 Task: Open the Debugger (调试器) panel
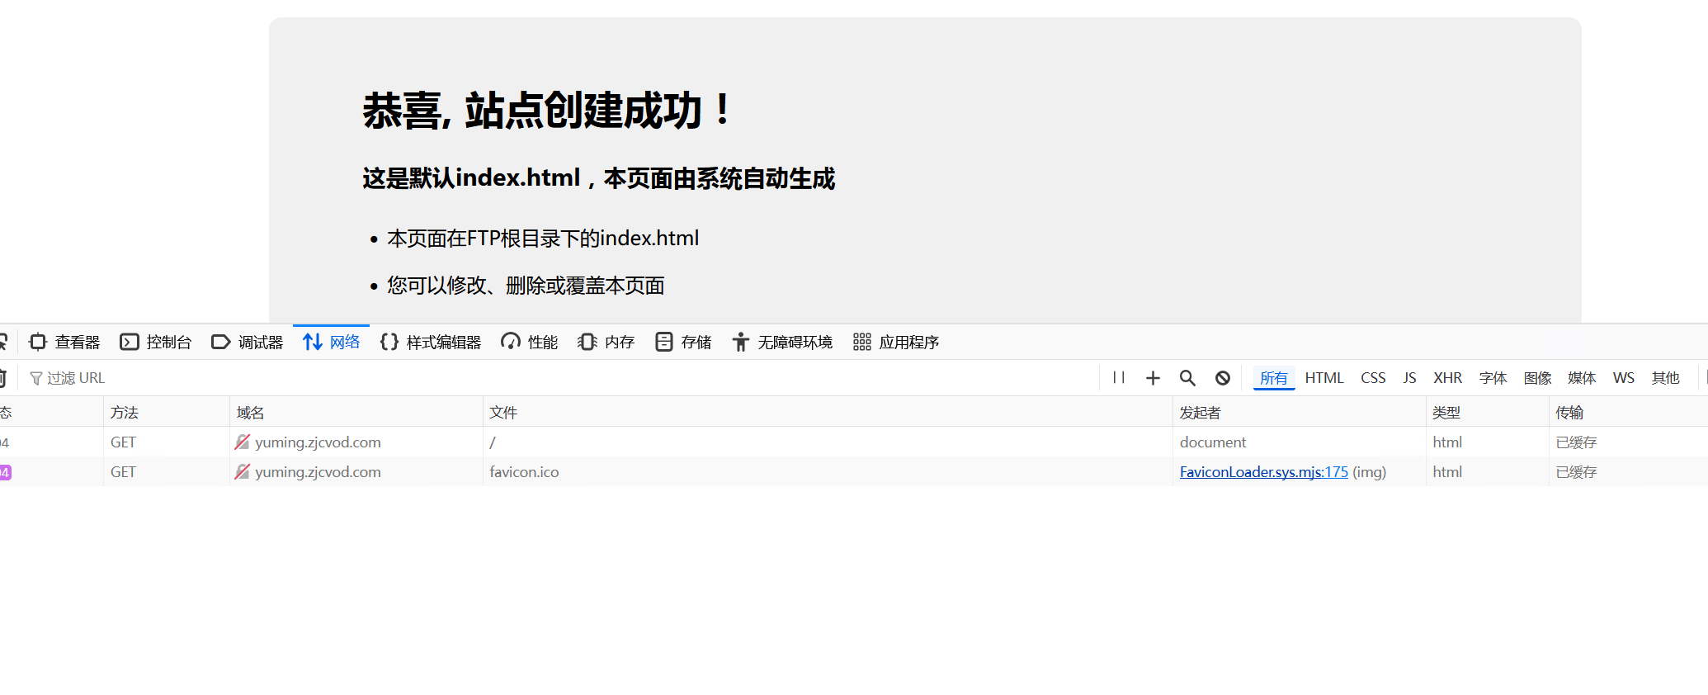coord(248,342)
